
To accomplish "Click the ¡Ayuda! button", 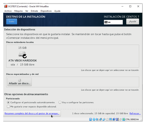I will tap(133, 22).
